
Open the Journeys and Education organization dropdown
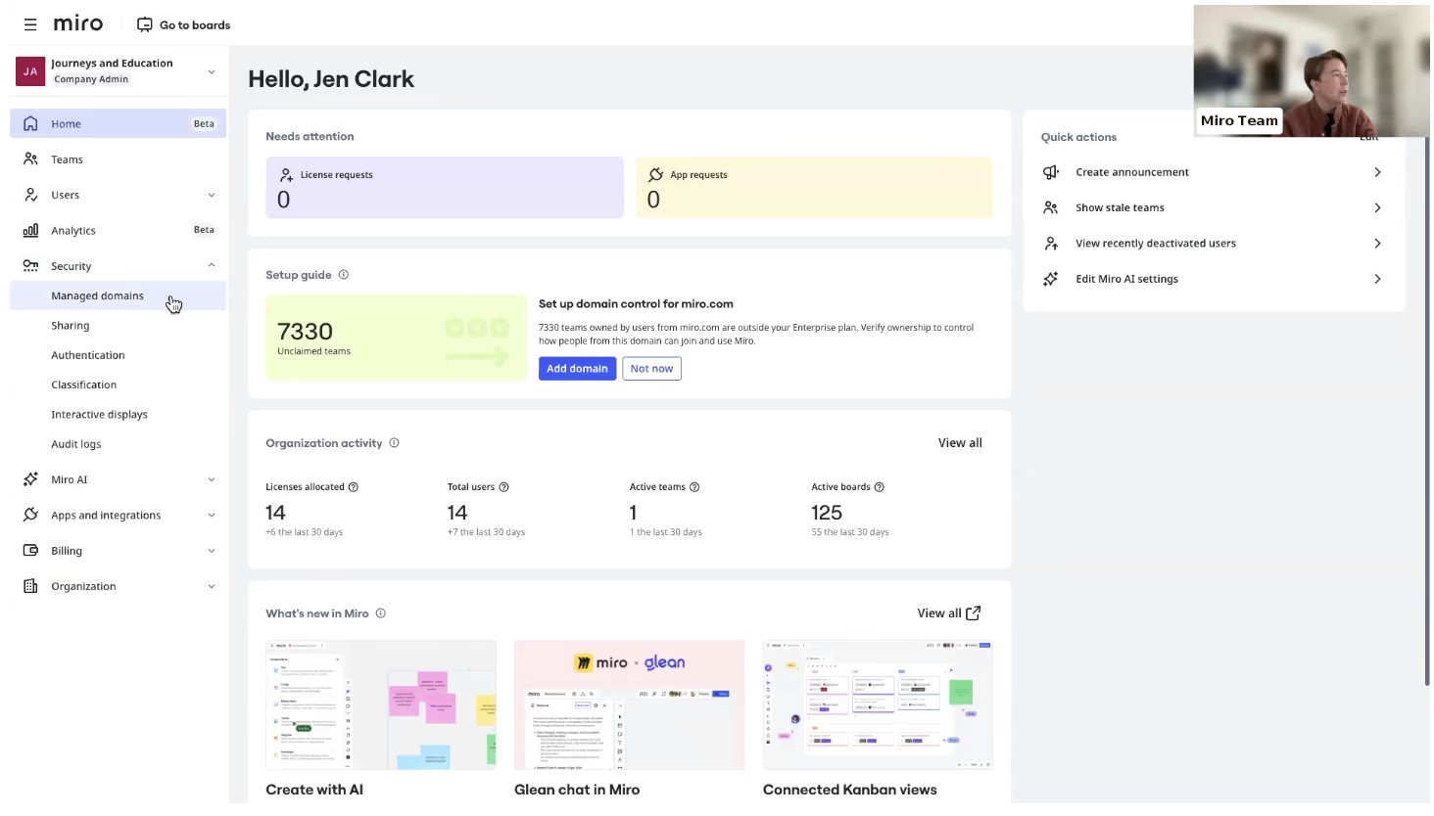(212, 71)
